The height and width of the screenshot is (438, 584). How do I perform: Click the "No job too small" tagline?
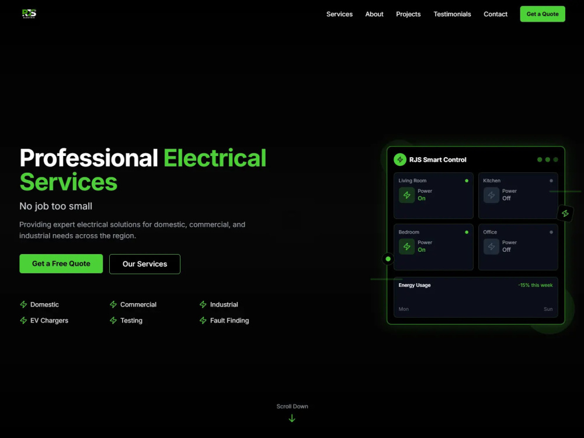coord(55,206)
